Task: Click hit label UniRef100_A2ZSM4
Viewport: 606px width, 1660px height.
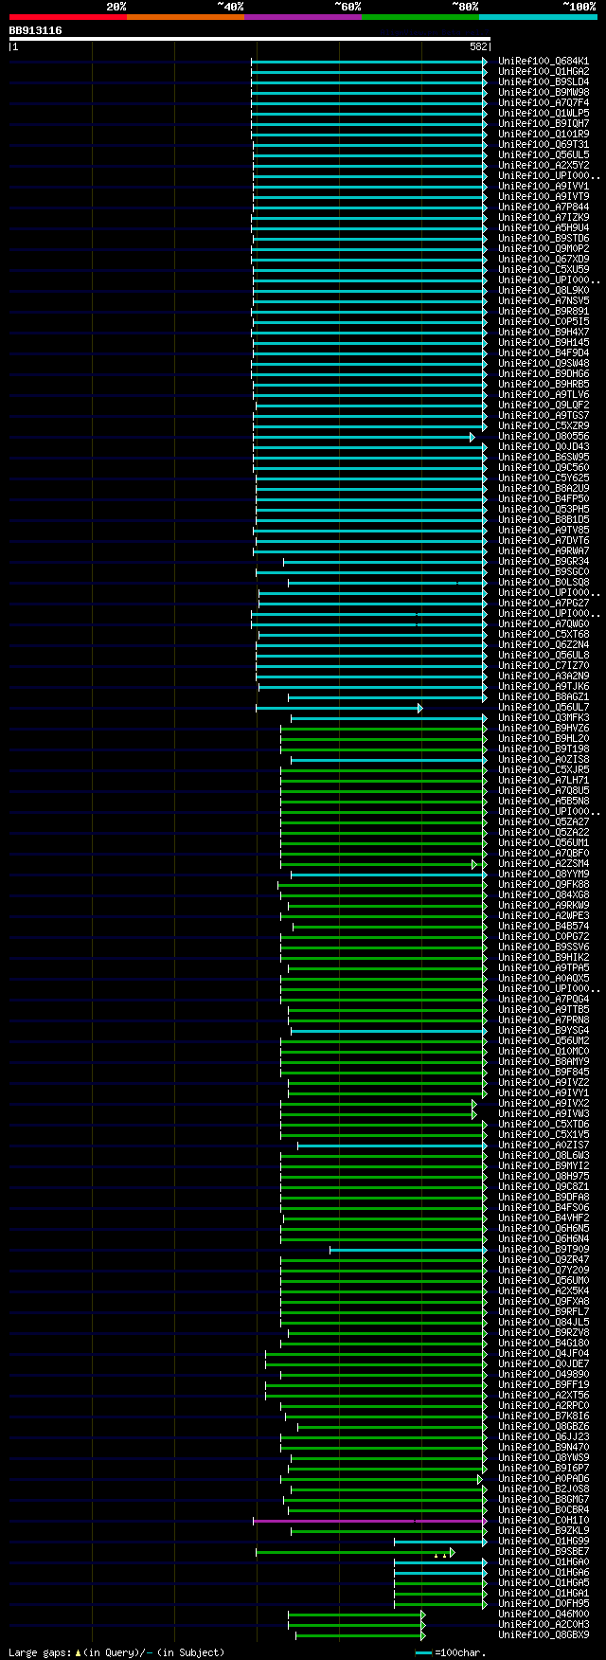Action: click(x=544, y=864)
